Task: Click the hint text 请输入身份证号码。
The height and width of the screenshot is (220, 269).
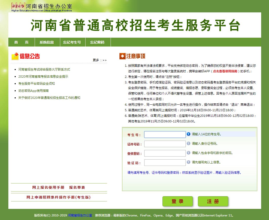Action: point(205,144)
